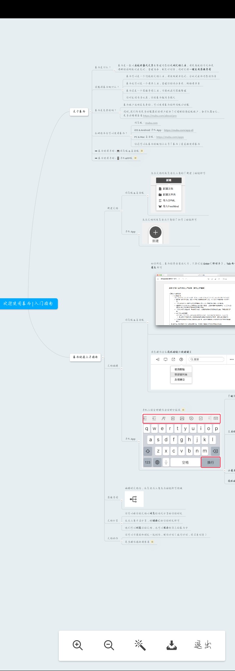This screenshot has height=671, width=235.
Task: Select the 关于幕布 node
Action: (79, 112)
